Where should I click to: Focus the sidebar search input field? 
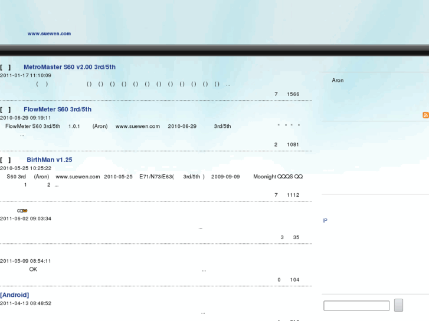[356, 306]
